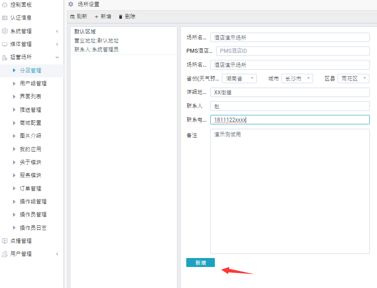Click the 用户管理 person icon
Viewport: 377px width, 288px height.
[4, 254]
